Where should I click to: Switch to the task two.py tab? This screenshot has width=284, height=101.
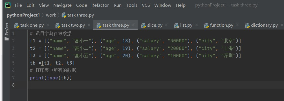tap(73, 25)
